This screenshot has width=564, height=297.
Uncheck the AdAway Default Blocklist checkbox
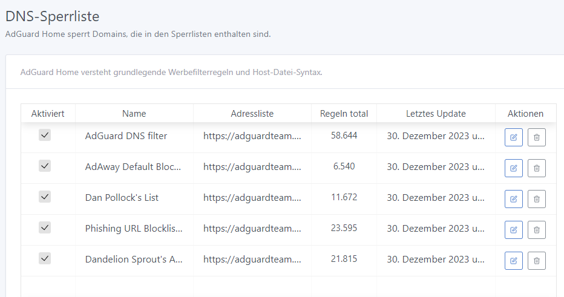(x=45, y=166)
